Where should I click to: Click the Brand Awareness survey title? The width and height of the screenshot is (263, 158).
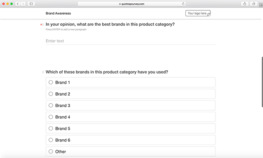pyautogui.click(x=58, y=13)
